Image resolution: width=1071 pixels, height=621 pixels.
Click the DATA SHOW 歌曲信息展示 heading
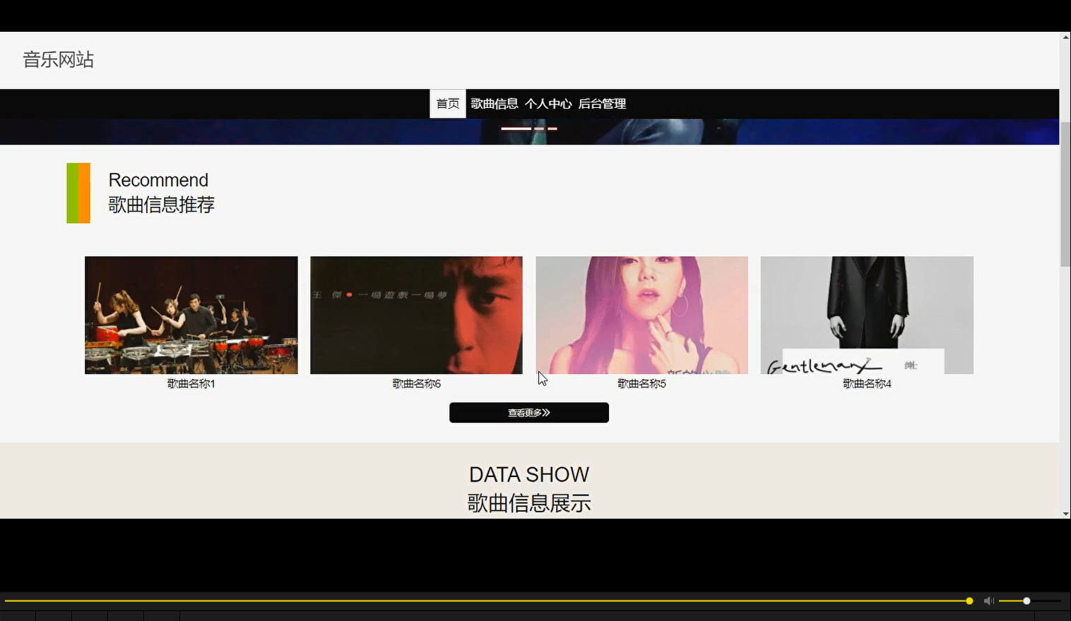[529, 488]
